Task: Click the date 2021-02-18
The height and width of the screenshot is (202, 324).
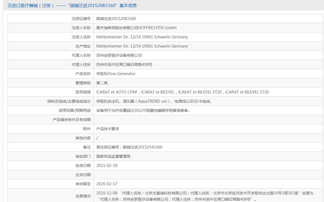Action: (x=107, y=166)
